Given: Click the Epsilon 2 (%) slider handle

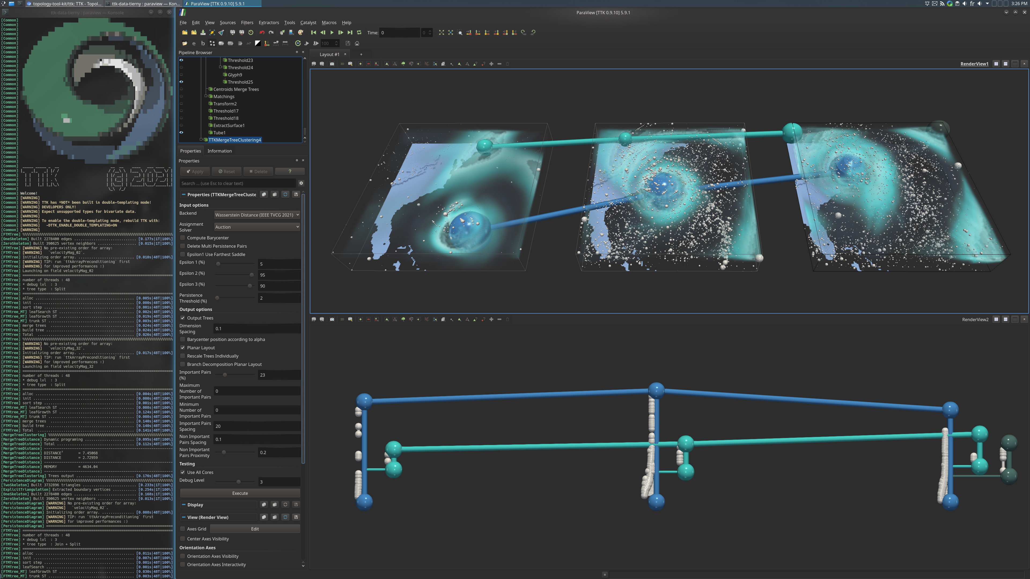Looking at the screenshot, I should click(x=252, y=275).
